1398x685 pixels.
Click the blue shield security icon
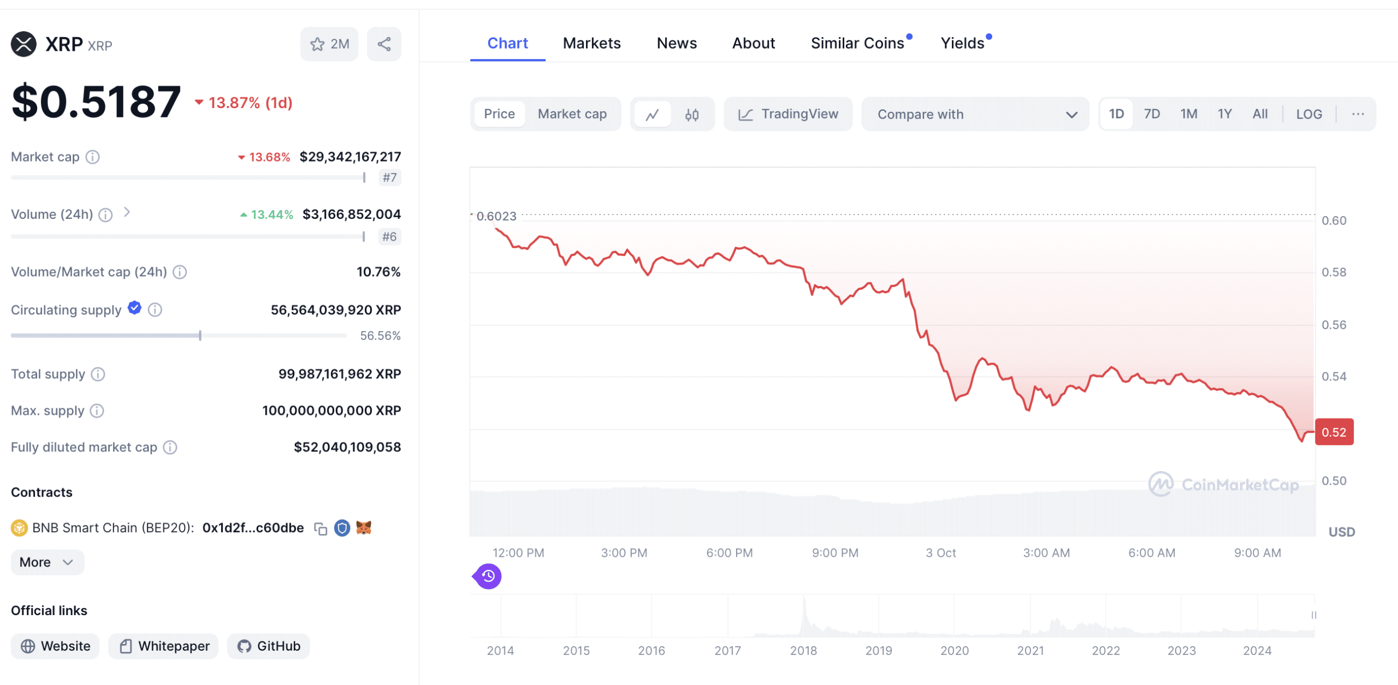click(342, 528)
